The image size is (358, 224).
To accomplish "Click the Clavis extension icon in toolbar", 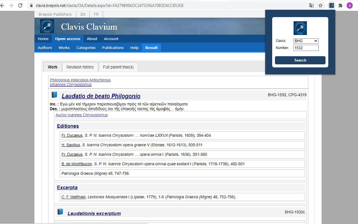I will click(331, 5).
